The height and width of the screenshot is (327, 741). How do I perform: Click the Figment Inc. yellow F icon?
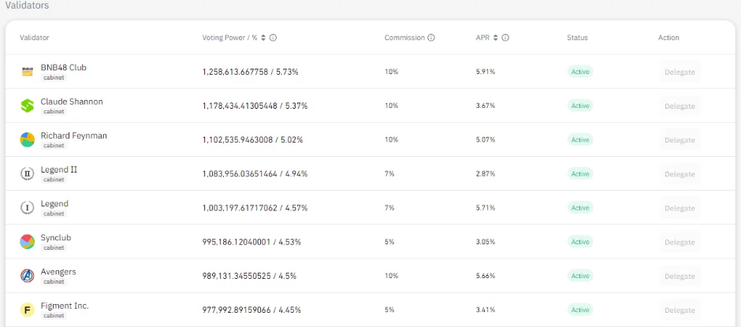[x=28, y=310]
